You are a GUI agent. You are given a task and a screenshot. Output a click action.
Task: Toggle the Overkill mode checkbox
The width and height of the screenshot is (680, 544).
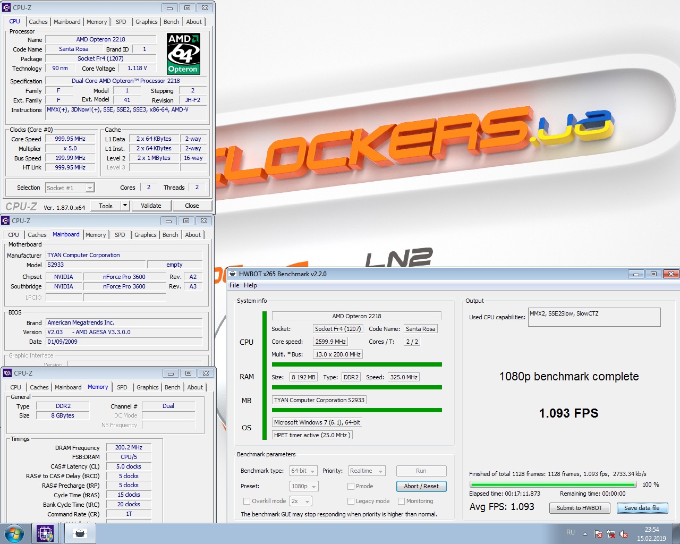pyautogui.click(x=246, y=501)
